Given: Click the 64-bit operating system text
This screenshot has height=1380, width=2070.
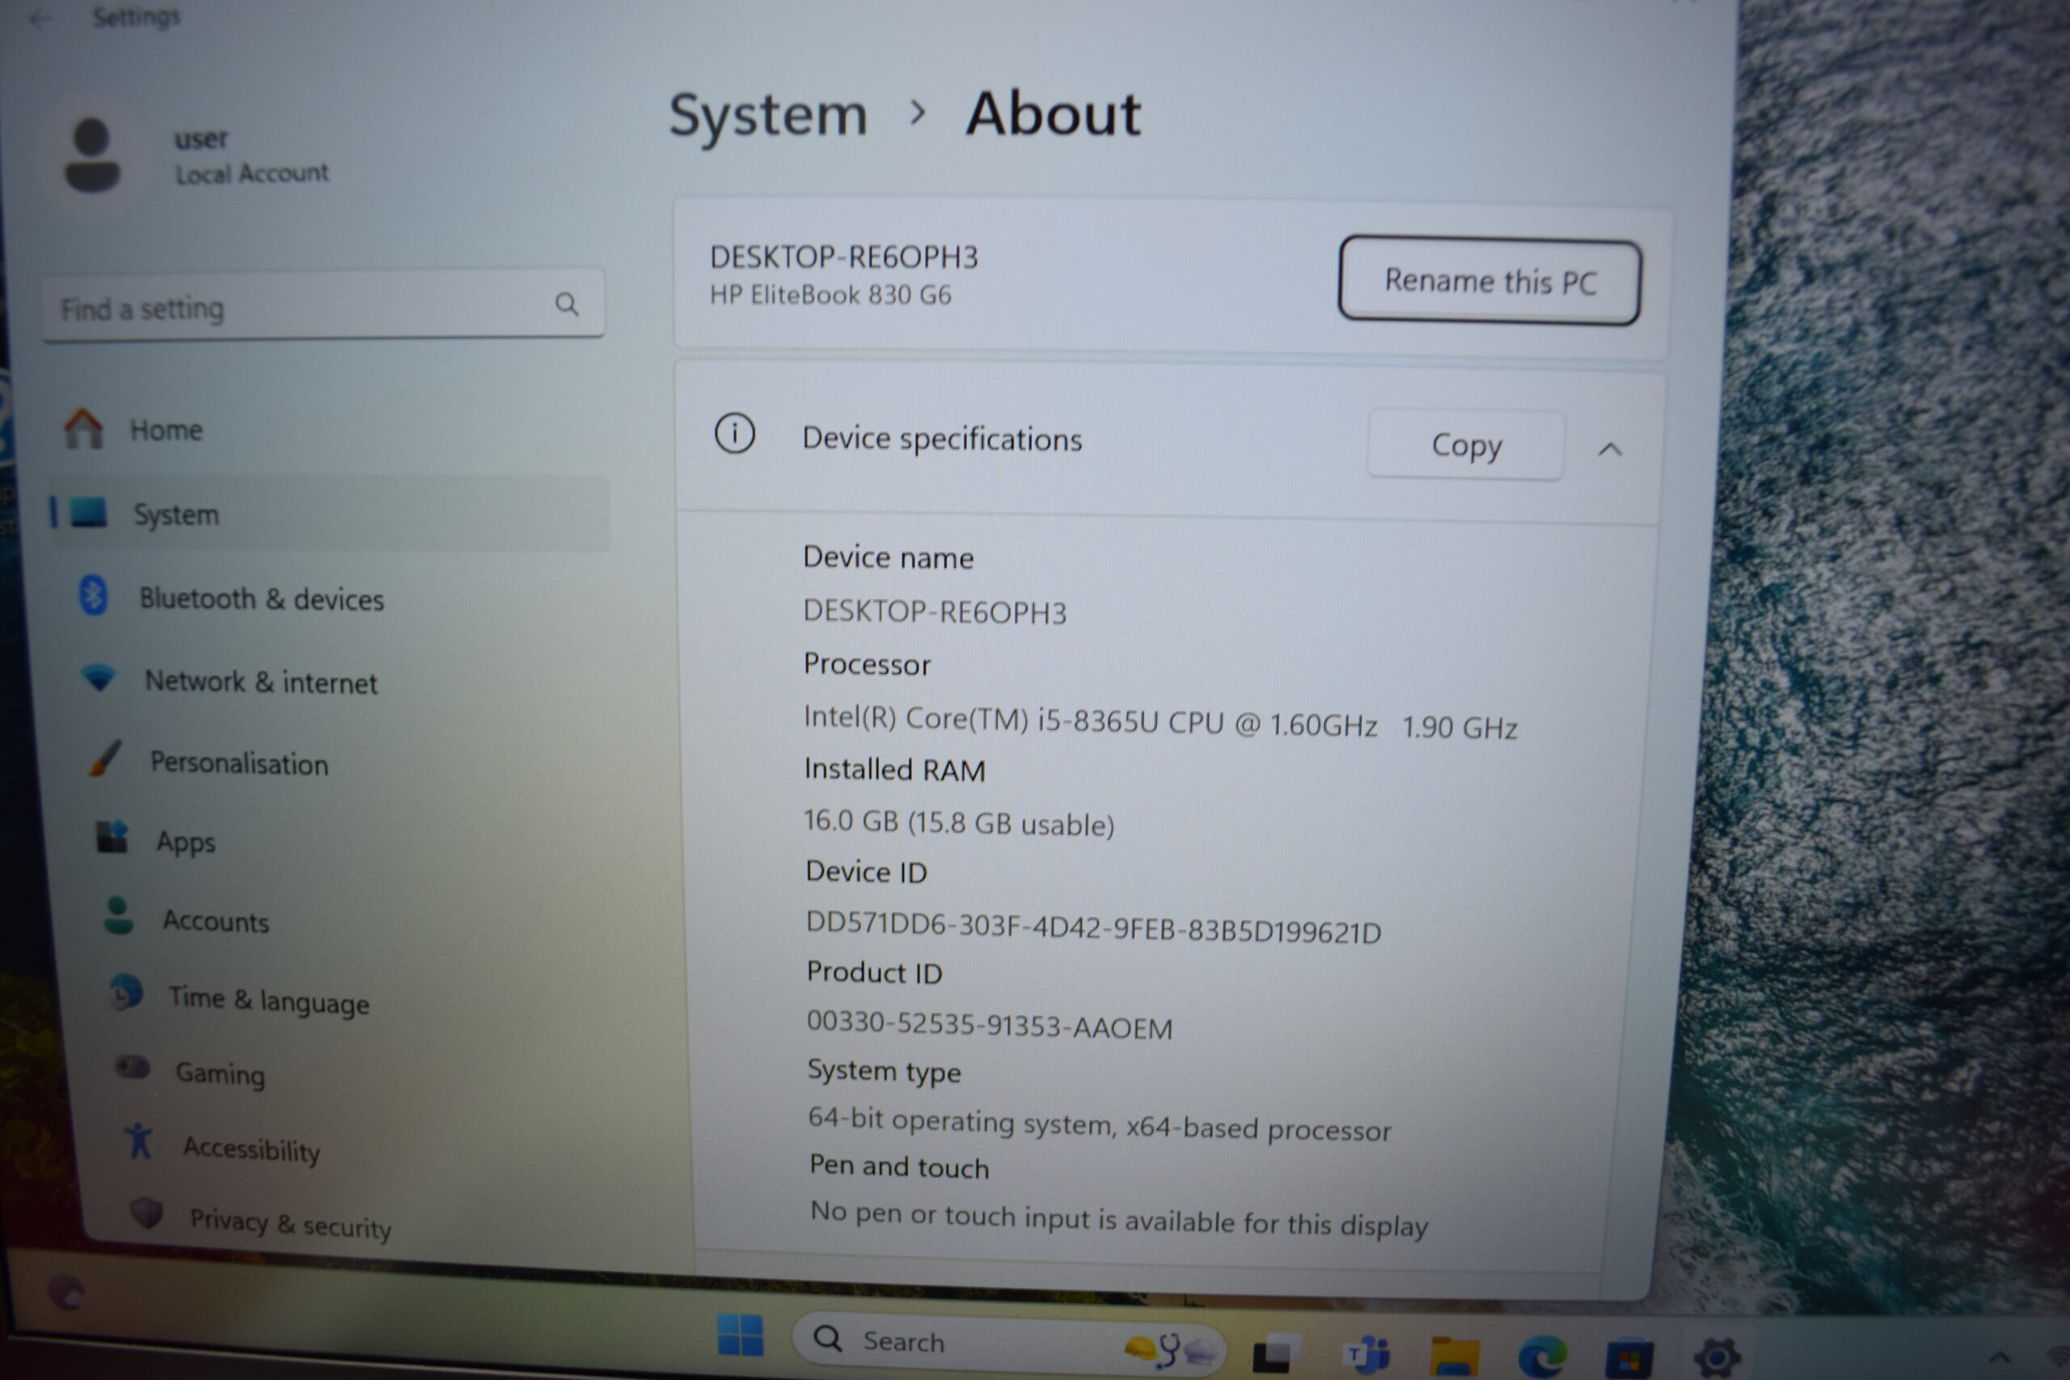Looking at the screenshot, I should (x=1099, y=1123).
